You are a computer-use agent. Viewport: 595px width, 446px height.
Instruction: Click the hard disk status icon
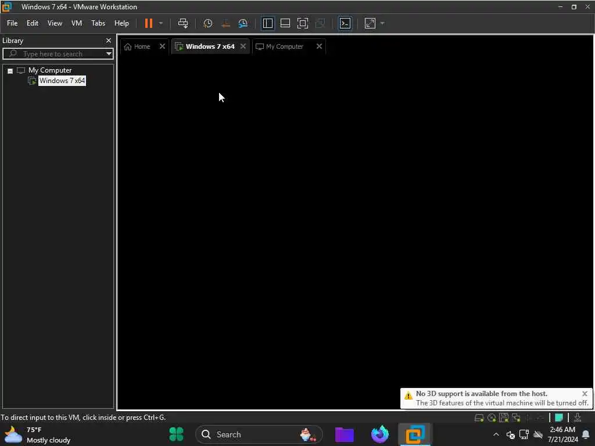coord(479,418)
